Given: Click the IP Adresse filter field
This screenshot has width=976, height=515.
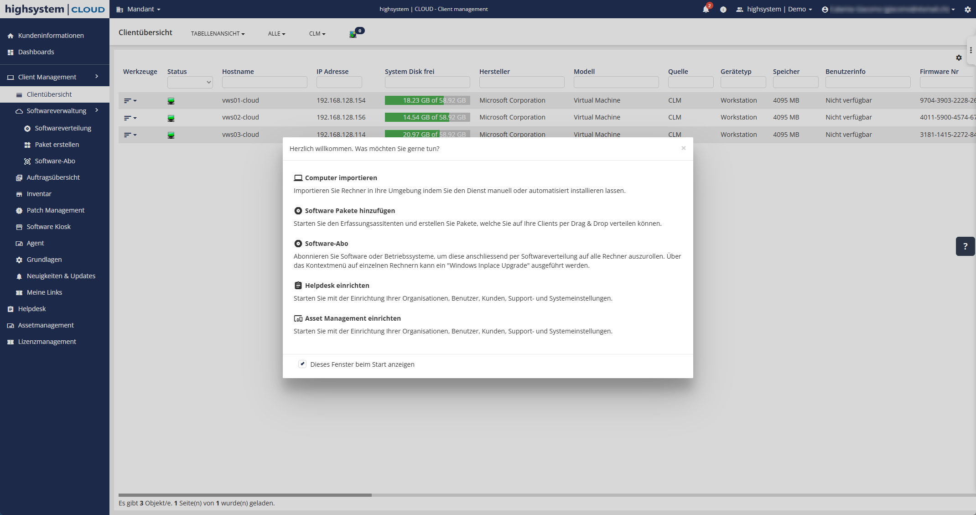Looking at the screenshot, I should [x=339, y=82].
